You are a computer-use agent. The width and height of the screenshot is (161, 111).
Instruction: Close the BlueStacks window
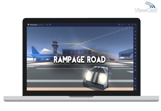click(x=132, y=25)
